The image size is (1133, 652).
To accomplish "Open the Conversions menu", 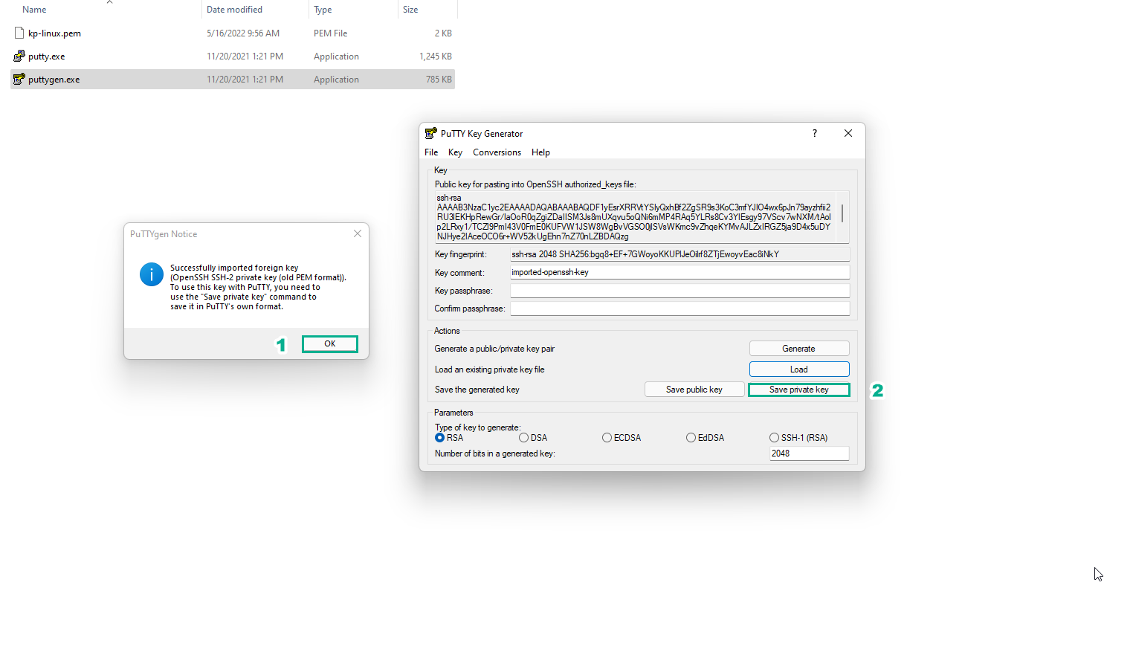I will click(497, 152).
